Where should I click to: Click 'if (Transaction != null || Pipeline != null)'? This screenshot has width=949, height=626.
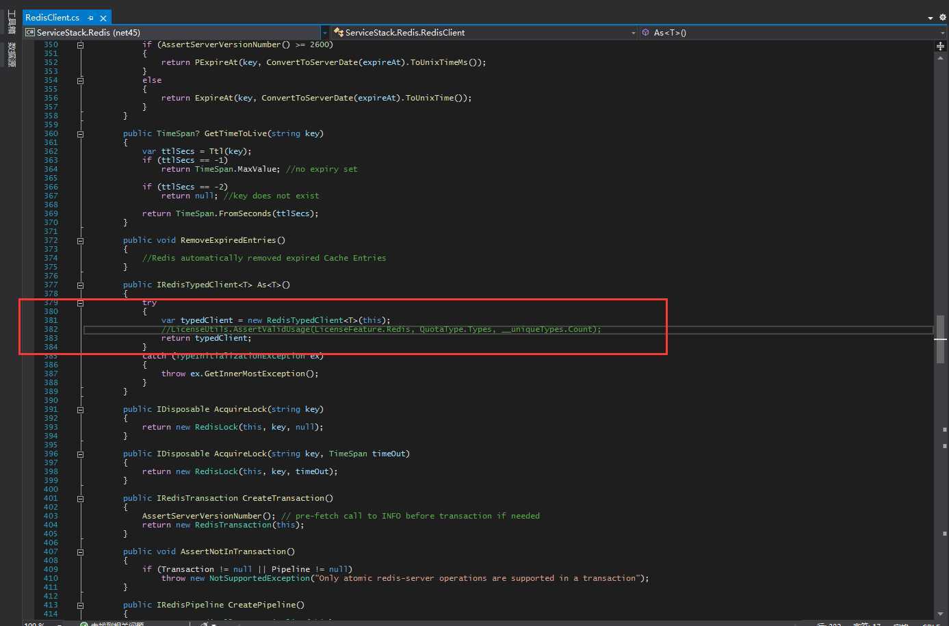(x=247, y=569)
